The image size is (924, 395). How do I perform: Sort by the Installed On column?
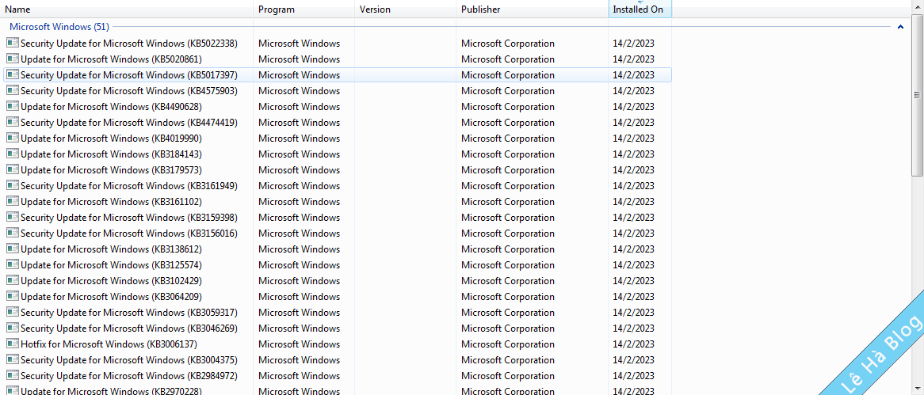click(x=639, y=9)
